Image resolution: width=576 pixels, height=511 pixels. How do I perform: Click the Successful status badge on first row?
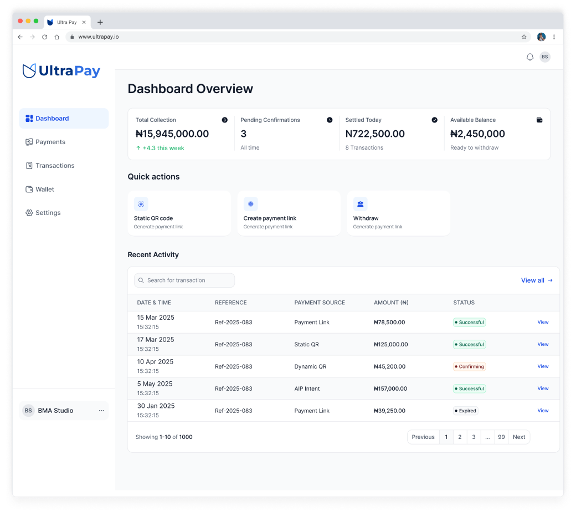pos(469,321)
